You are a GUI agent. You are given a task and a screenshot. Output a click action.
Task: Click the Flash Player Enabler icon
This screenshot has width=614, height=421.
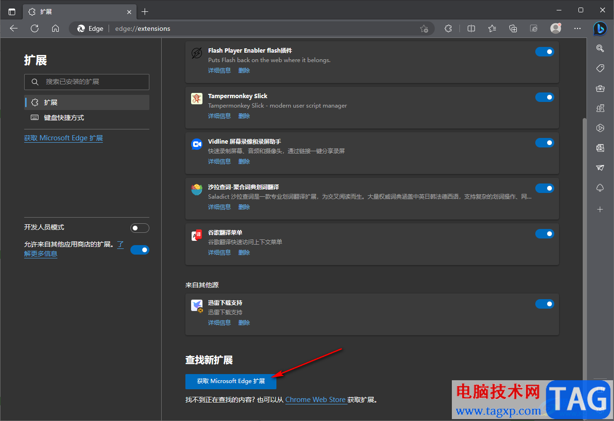(x=197, y=53)
